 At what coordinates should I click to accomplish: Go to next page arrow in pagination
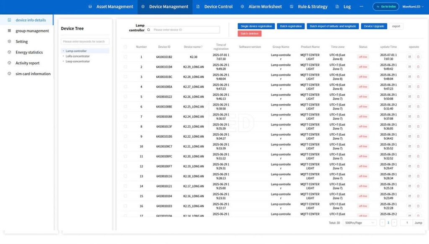click(x=394, y=223)
